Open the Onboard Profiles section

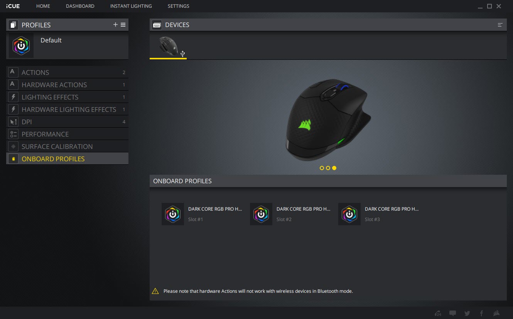(67, 159)
